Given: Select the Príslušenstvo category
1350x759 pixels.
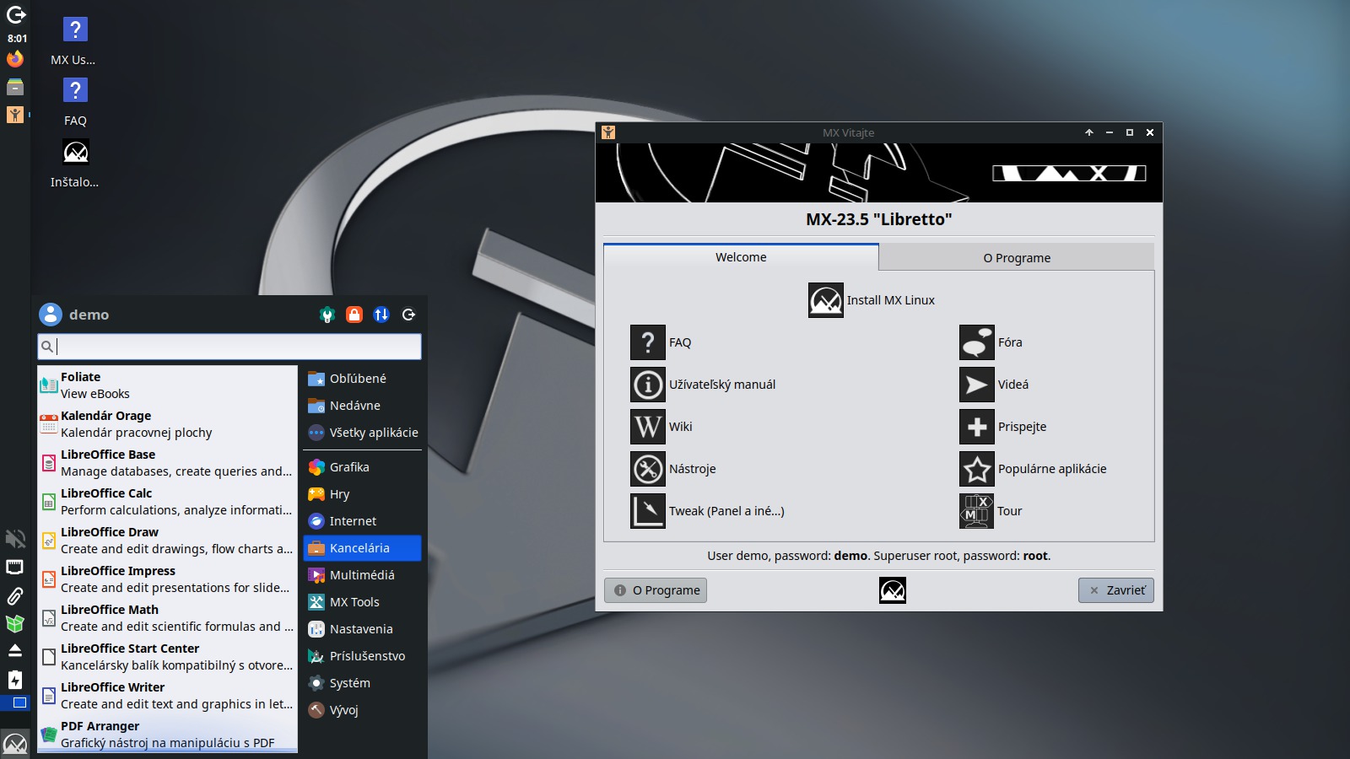Looking at the screenshot, I should click(x=363, y=656).
